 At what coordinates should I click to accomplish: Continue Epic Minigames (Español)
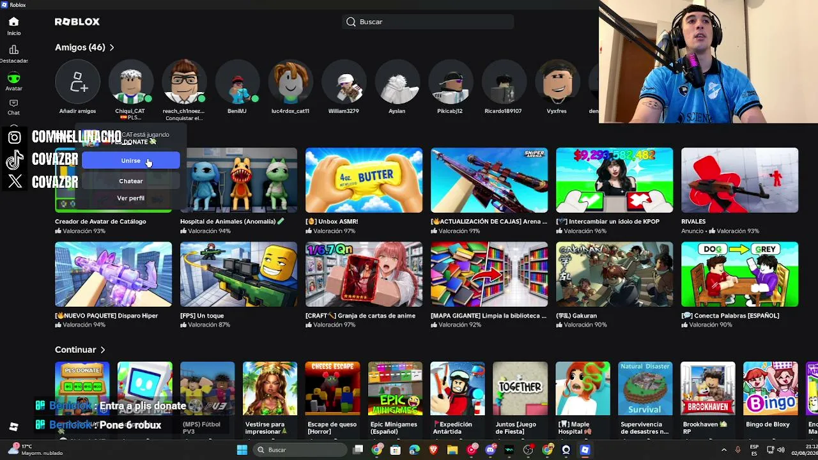click(395, 389)
